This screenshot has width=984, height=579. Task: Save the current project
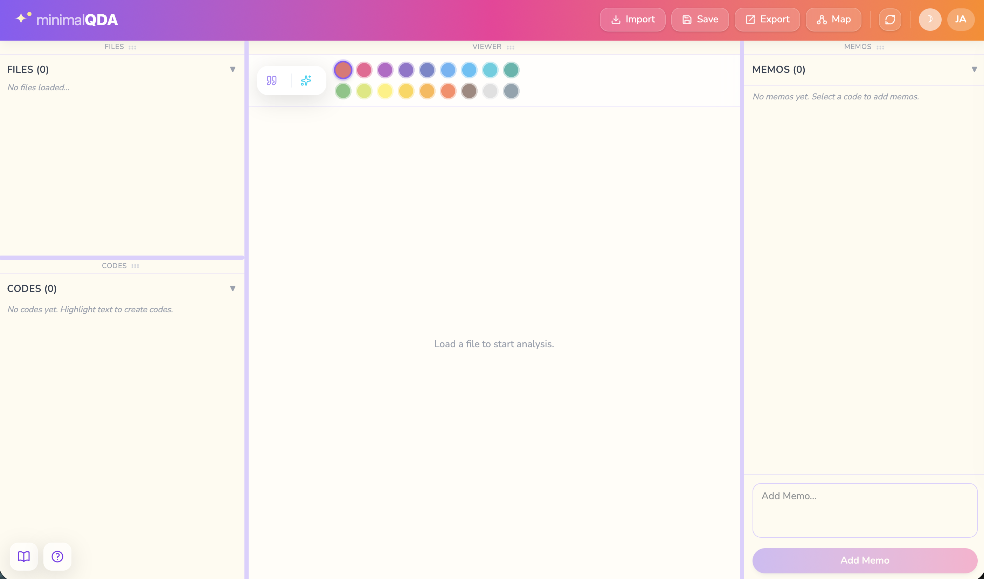tap(699, 19)
